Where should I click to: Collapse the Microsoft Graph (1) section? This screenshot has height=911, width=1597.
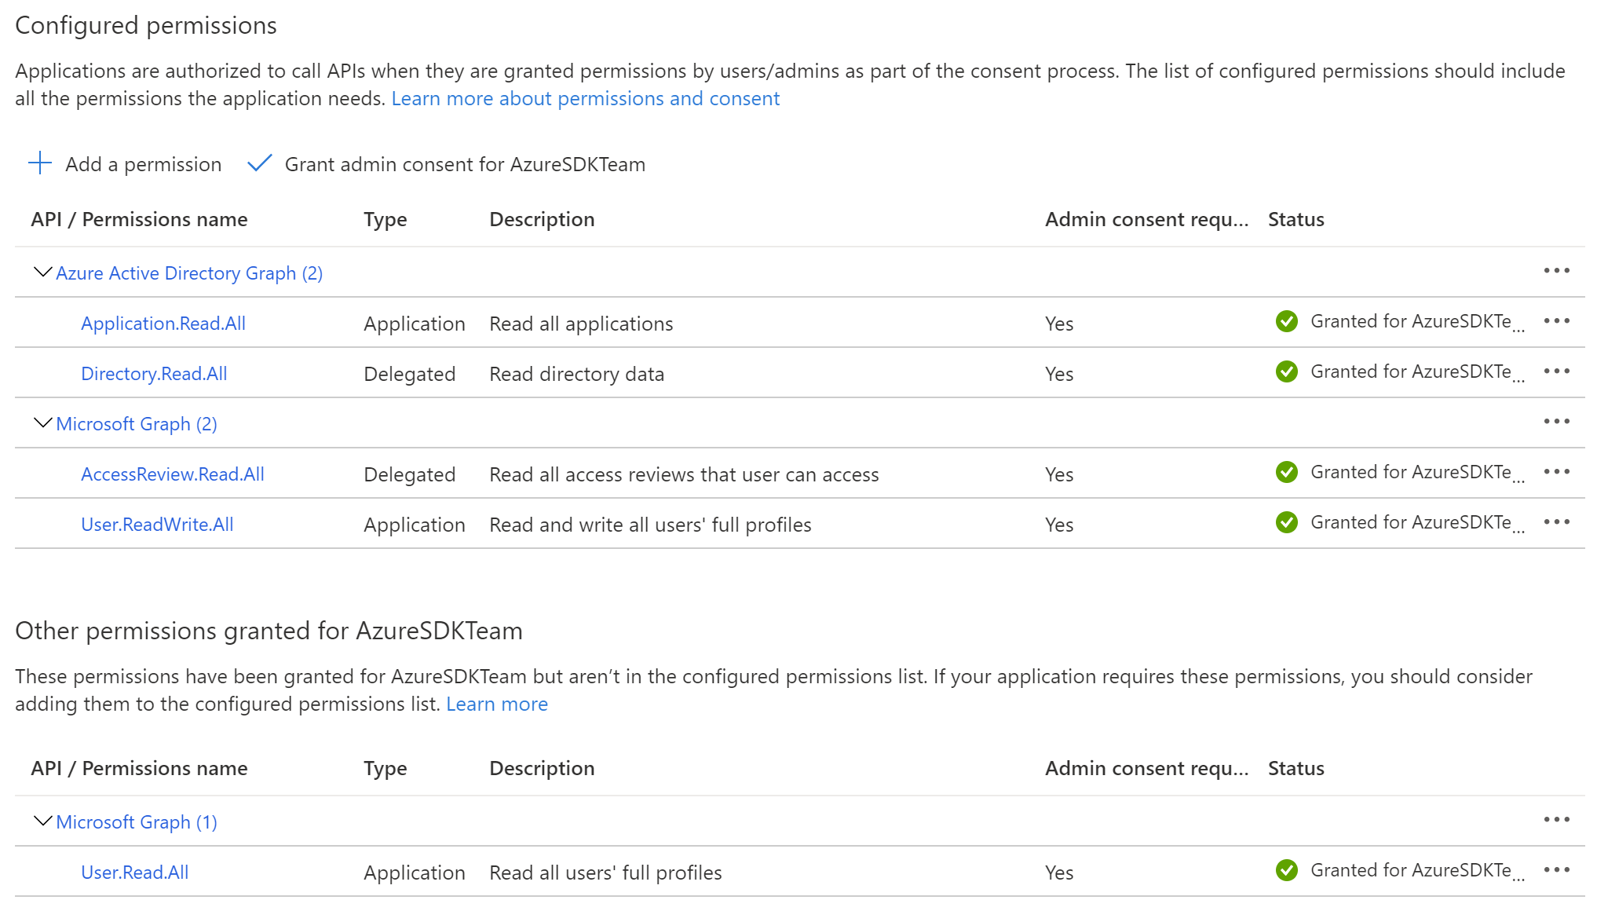click(42, 821)
